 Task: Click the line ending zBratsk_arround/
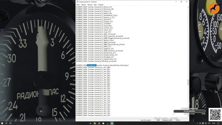point(96,61)
